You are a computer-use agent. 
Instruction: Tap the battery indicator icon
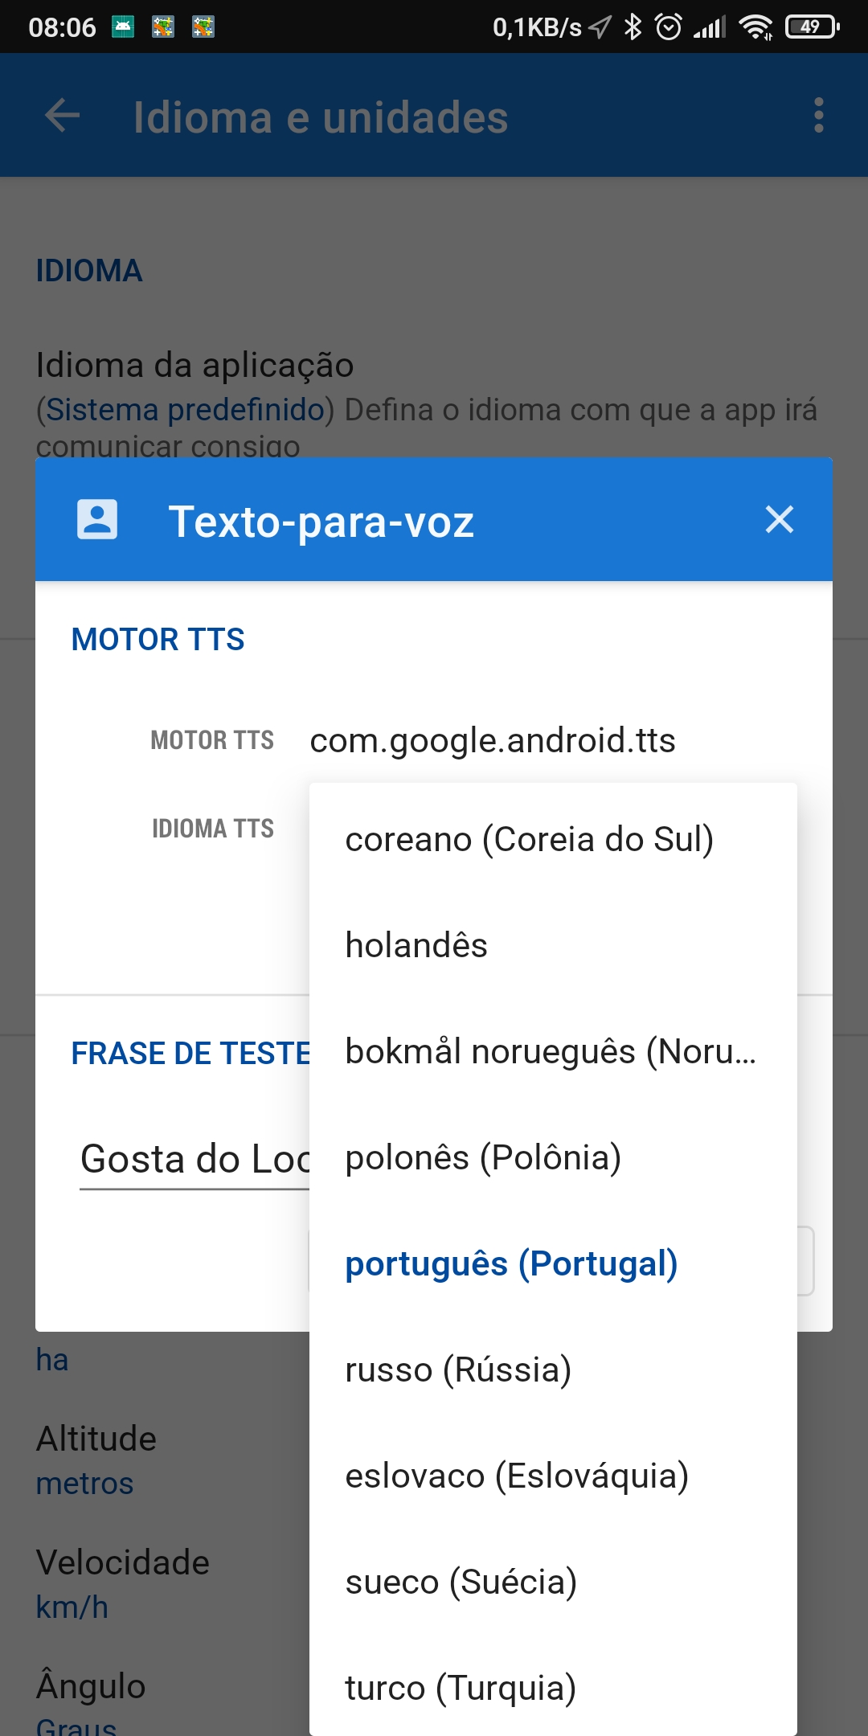point(813,27)
